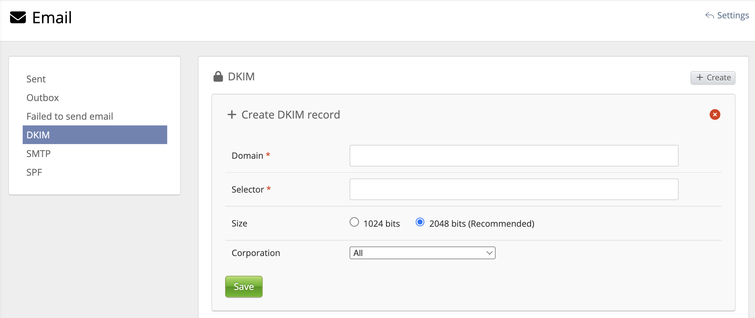Close the Create DKIM record form
755x318 pixels.
[714, 115]
